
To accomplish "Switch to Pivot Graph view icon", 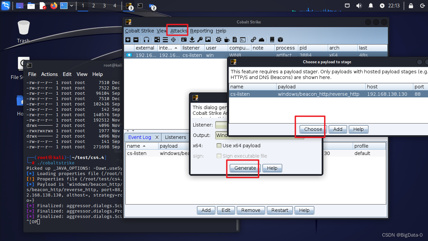I will tap(157, 39).
